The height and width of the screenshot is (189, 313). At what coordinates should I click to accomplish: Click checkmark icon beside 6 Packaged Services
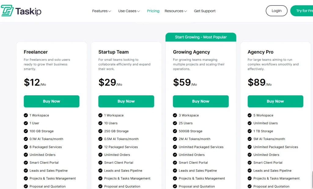26,147
